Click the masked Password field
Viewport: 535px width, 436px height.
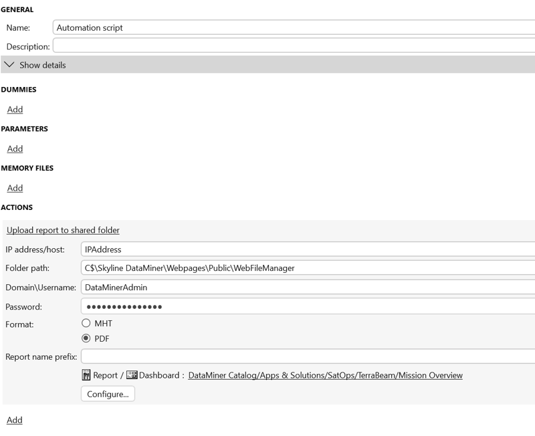tap(308, 306)
